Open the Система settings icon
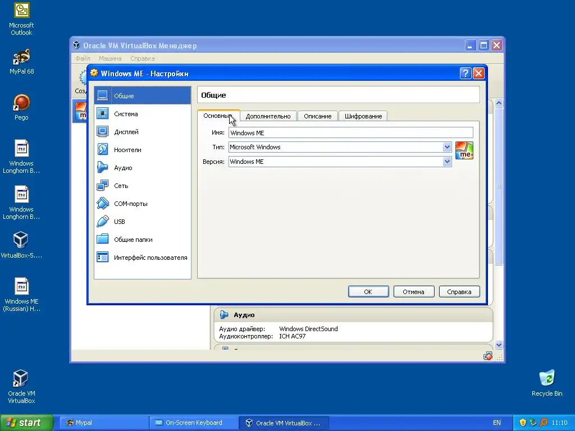 pos(103,113)
